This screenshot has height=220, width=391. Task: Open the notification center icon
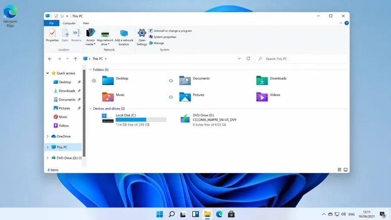point(382,214)
